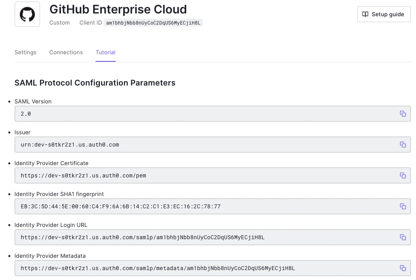The image size is (416, 280).
Task: Switch to the Connections tab
Action: tap(66, 53)
